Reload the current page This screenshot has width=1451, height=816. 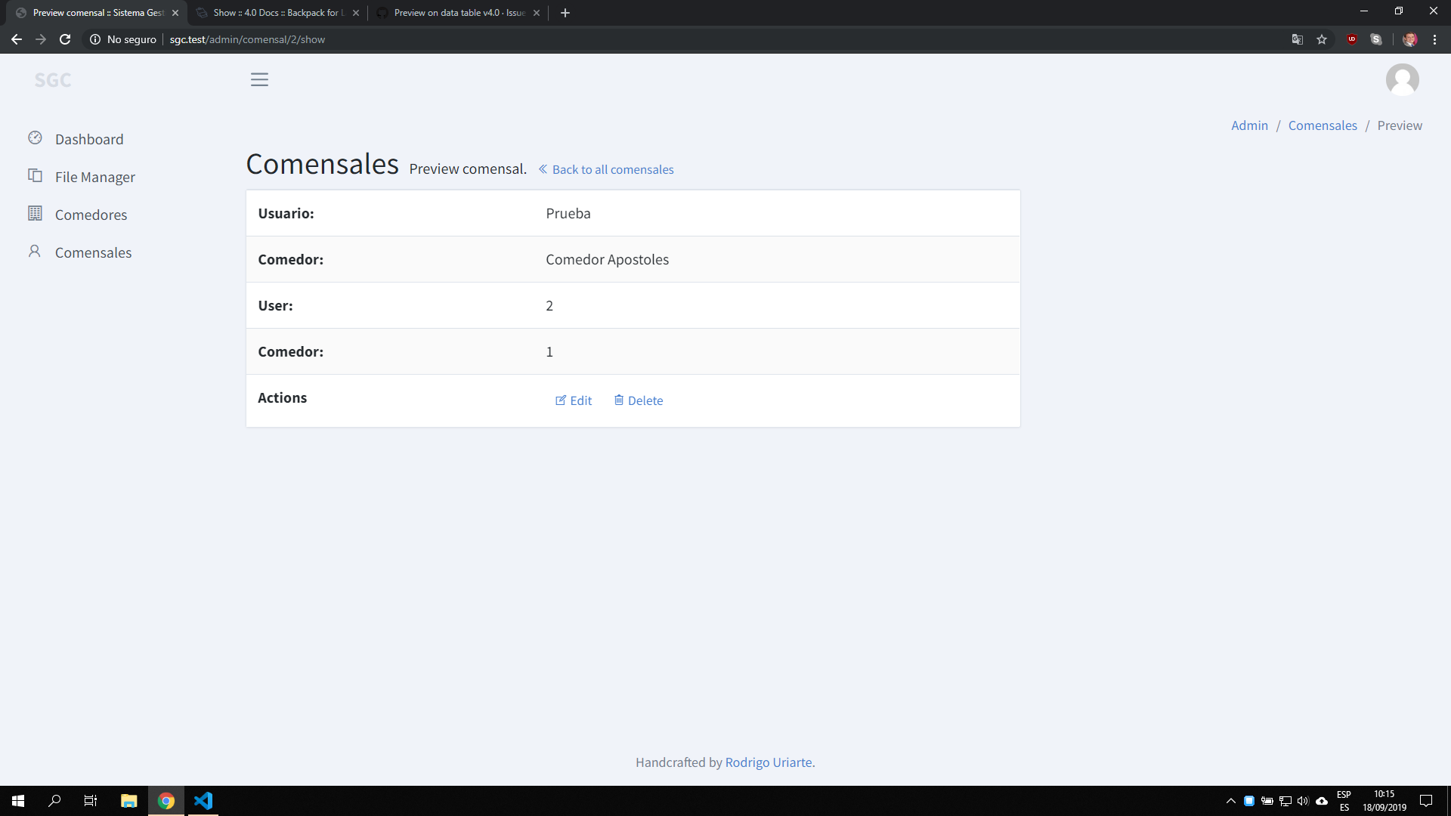coord(65,39)
